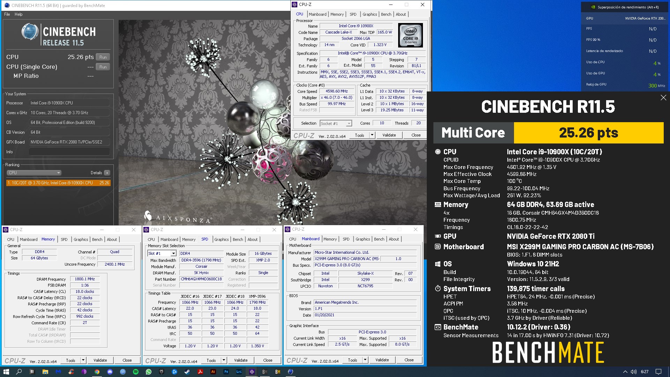
Task: Show hidden system tray icons
Action: click(x=625, y=372)
